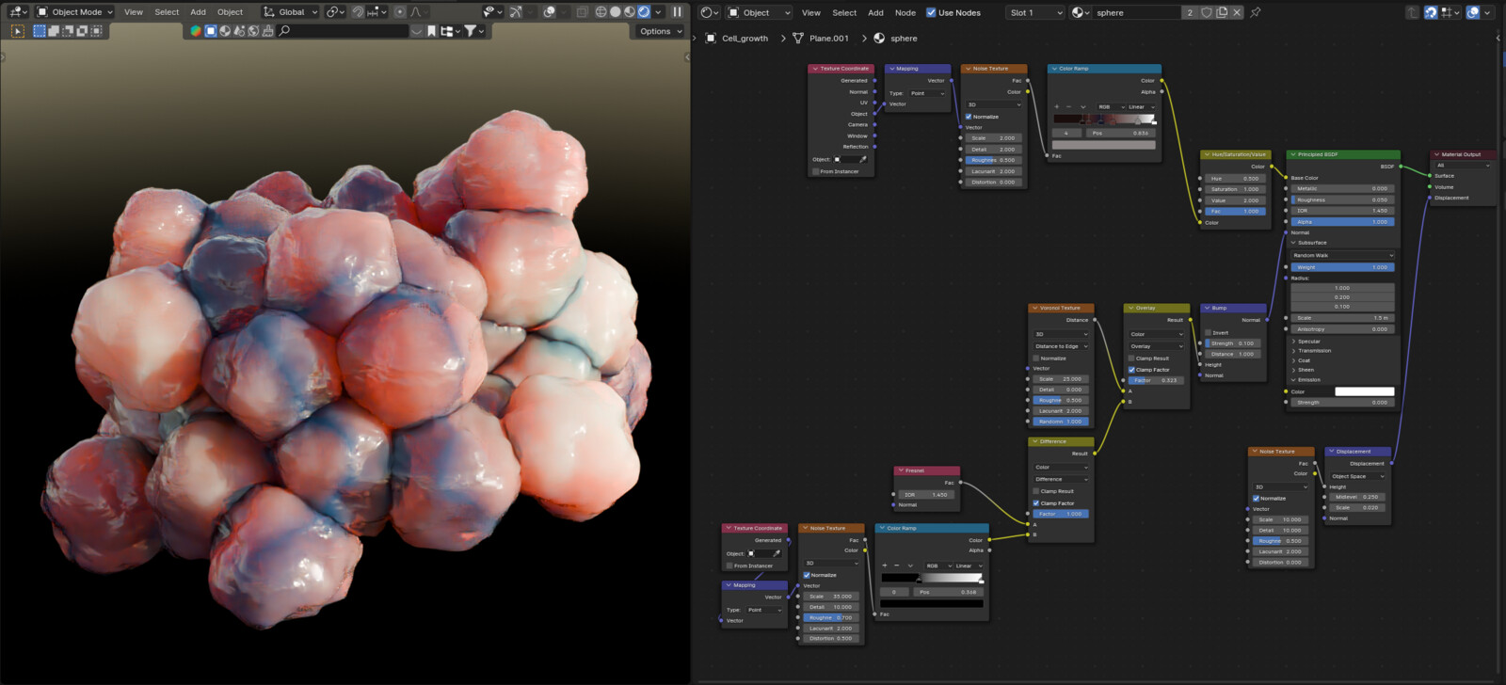
Task: Enable Normalize in the Voronoi Texture node
Action: tap(1037, 358)
